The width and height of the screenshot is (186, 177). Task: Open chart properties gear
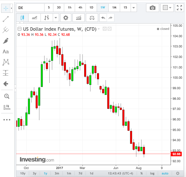[x=66, y=18]
